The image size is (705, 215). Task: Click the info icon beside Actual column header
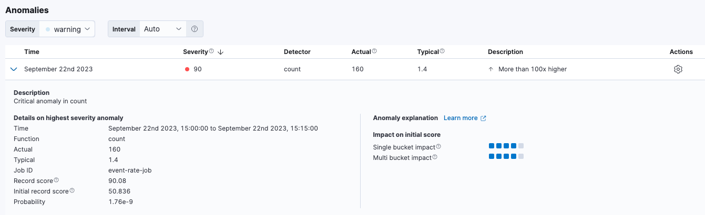[374, 51]
